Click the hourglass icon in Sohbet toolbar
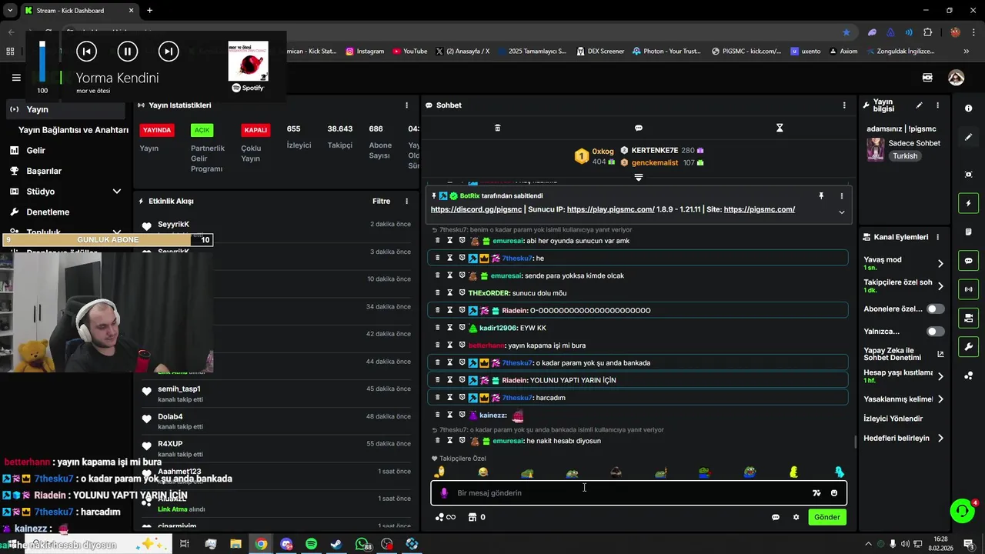The height and width of the screenshot is (554, 985). point(780,128)
